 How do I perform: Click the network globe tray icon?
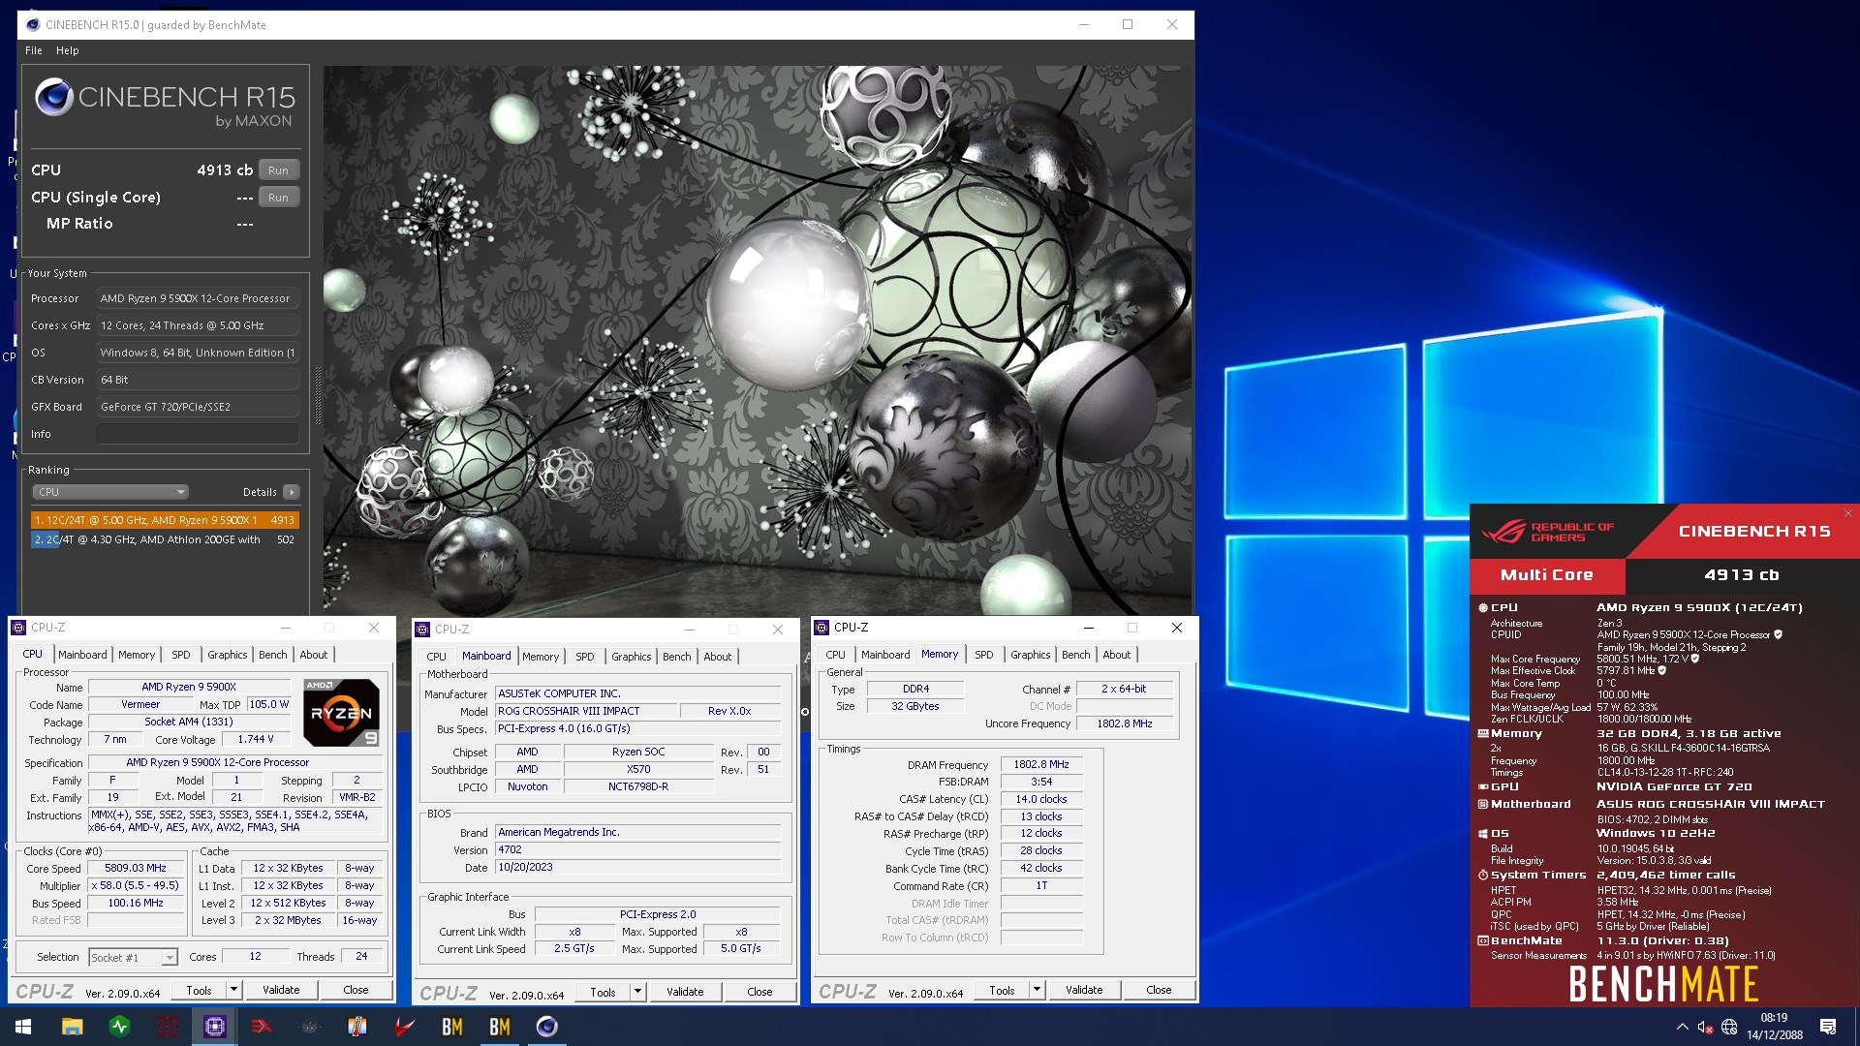1729,1027
